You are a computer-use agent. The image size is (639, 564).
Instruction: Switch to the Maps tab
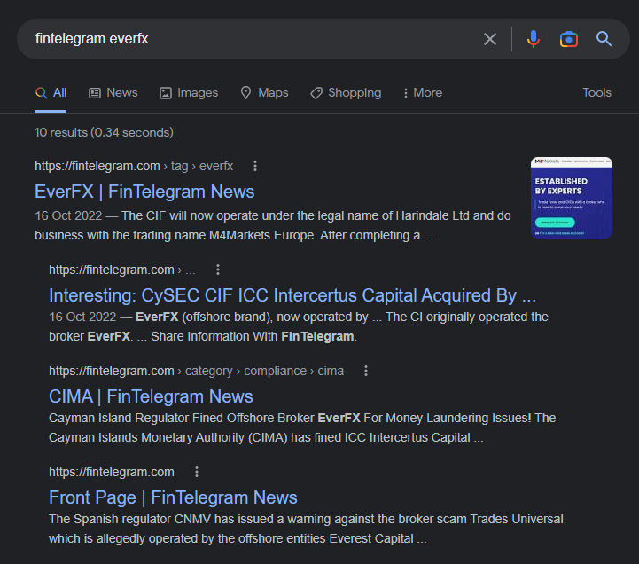(264, 92)
